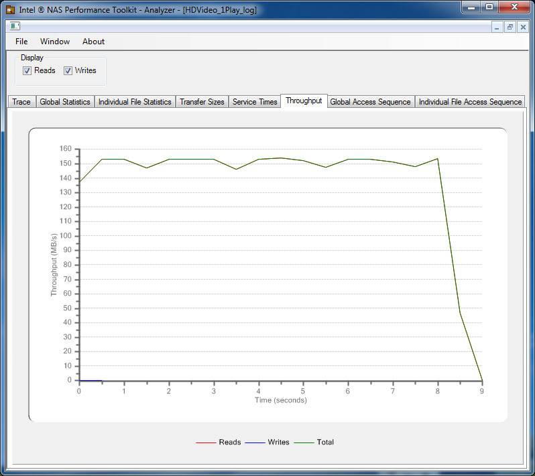Minimize the main Analyzer window
535x476 pixels.
[x=471, y=7]
